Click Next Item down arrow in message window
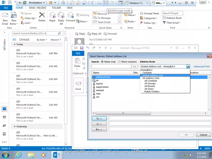212x159 pixels. click(106, 48)
